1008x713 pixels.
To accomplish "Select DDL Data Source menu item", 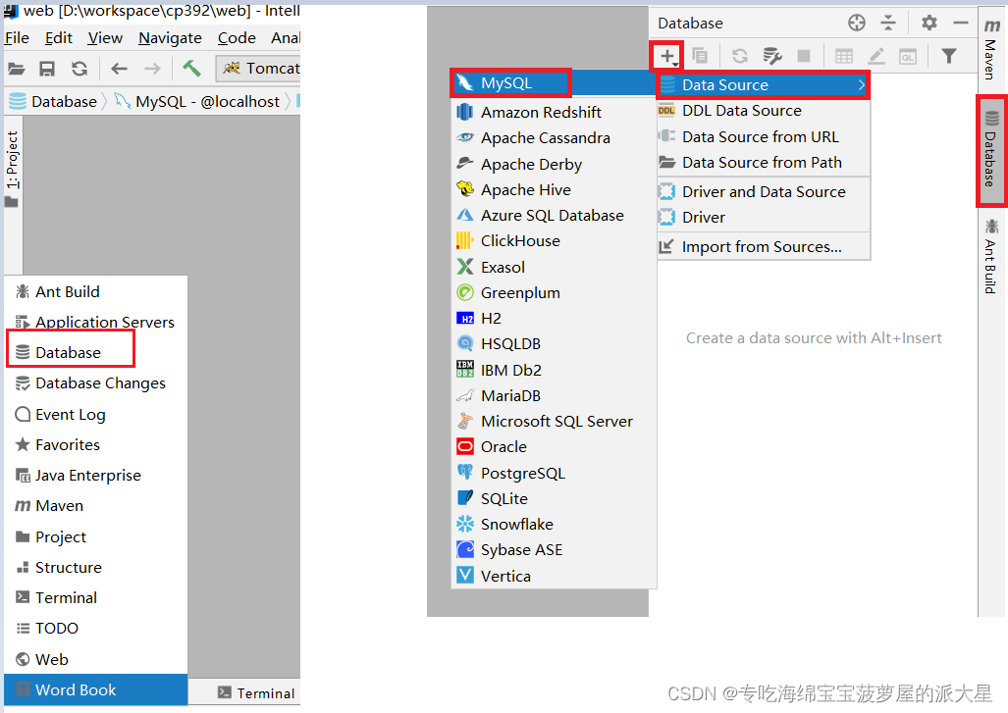I will pyautogui.click(x=763, y=111).
